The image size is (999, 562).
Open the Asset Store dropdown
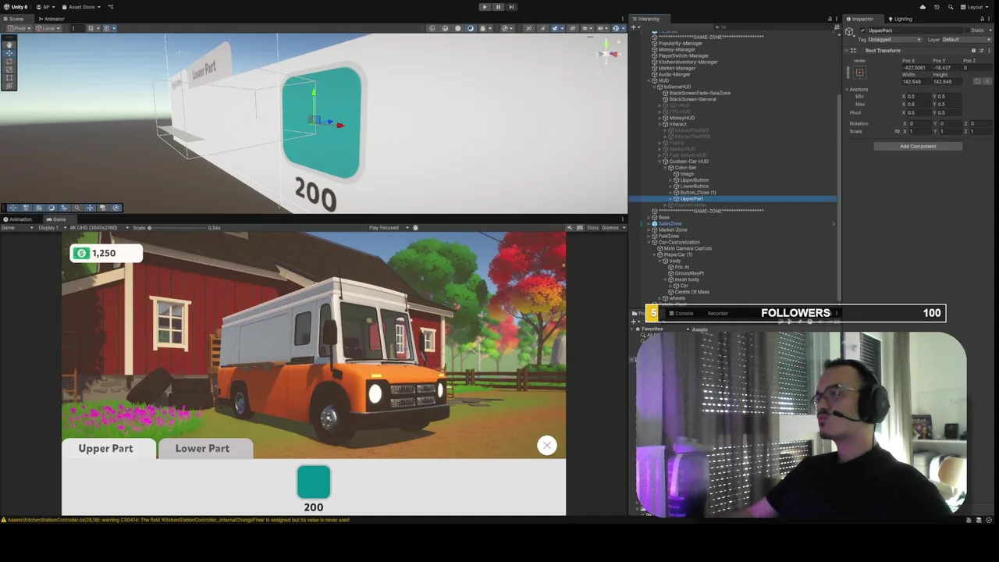click(x=80, y=7)
